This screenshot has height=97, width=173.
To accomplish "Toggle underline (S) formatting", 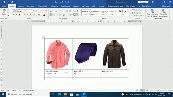I will pos(19,15).
